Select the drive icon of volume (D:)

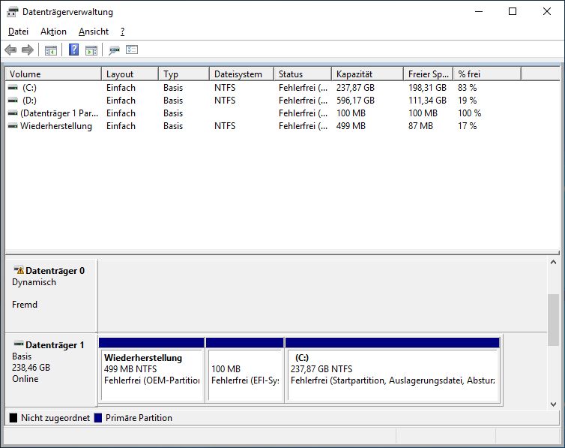point(13,101)
